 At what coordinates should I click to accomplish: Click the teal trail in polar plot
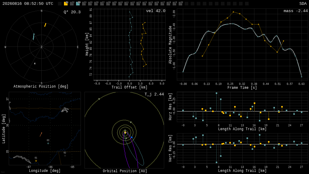coord(33,37)
